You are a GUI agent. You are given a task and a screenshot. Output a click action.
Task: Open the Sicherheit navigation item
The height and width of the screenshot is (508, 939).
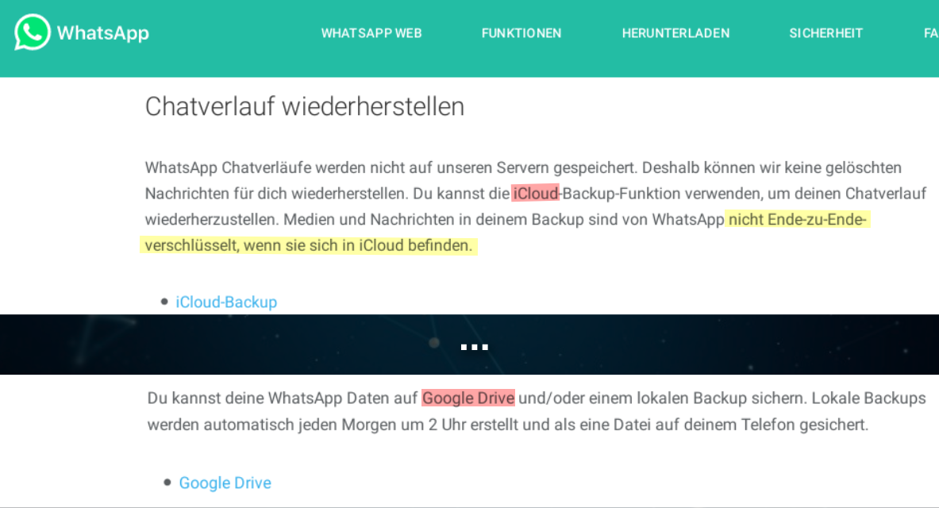(825, 33)
